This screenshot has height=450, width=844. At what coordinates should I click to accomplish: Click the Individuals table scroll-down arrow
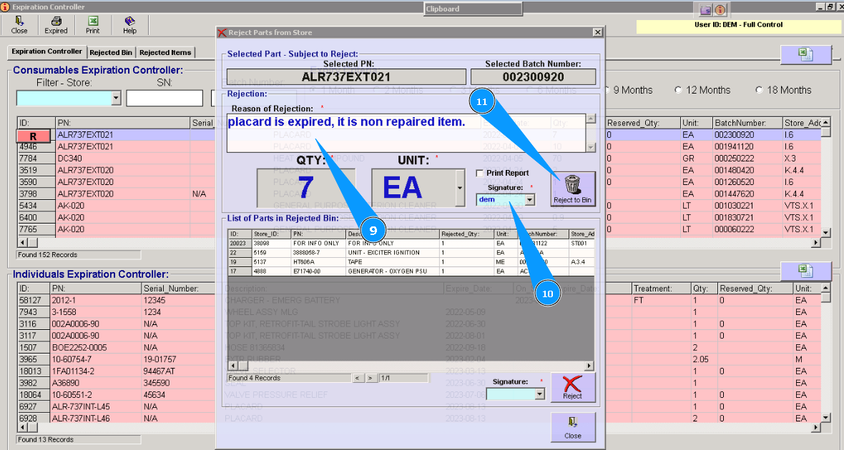point(825,418)
